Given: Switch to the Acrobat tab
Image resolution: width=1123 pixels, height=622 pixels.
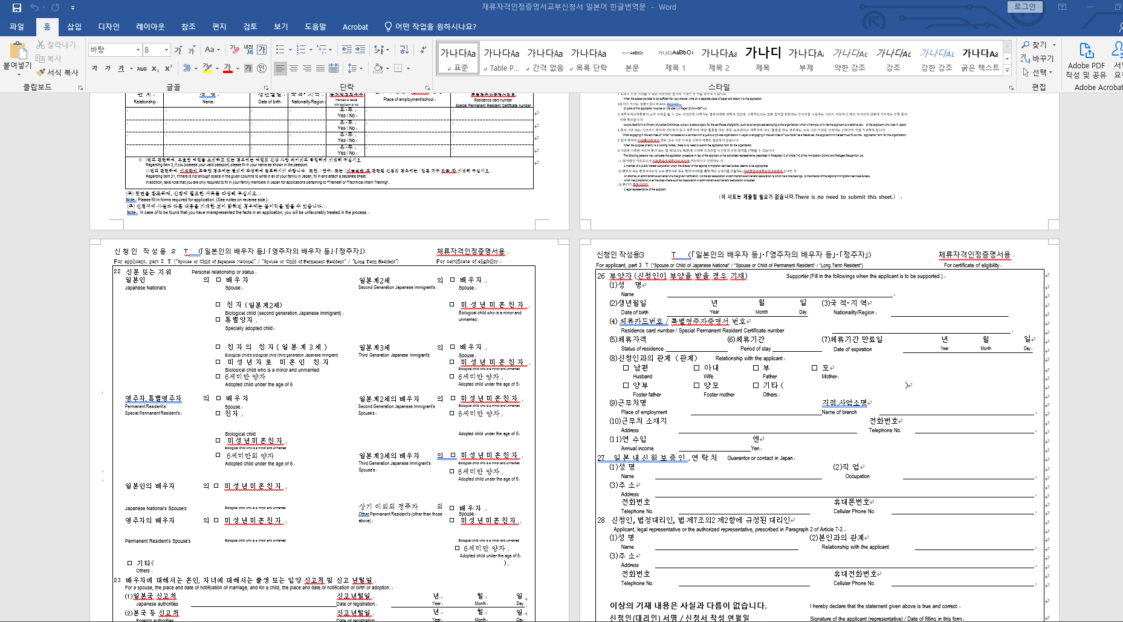Looking at the screenshot, I should click(x=355, y=27).
